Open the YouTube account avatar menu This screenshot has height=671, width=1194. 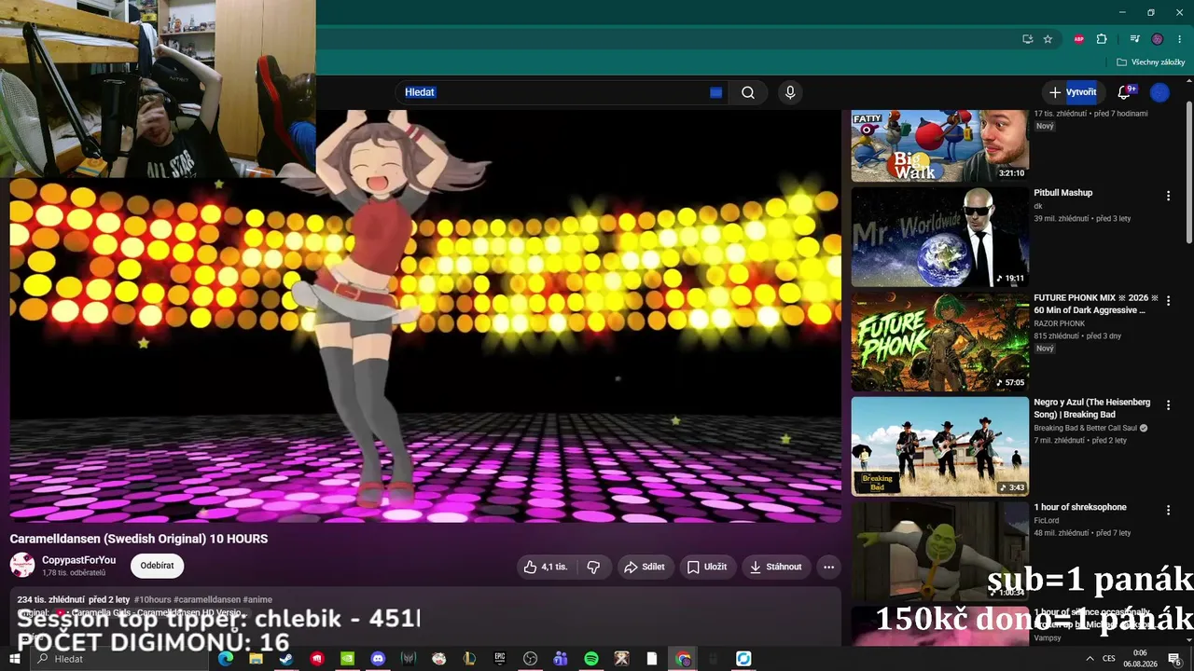[x=1159, y=92]
